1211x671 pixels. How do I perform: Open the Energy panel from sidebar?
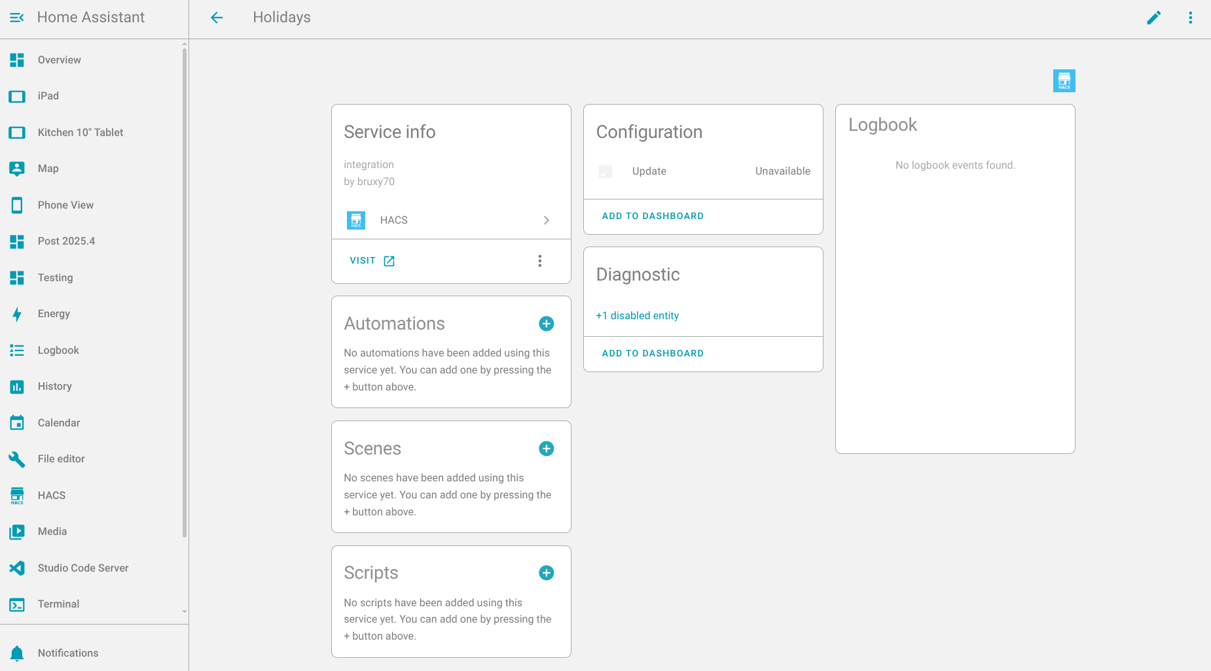coord(54,314)
